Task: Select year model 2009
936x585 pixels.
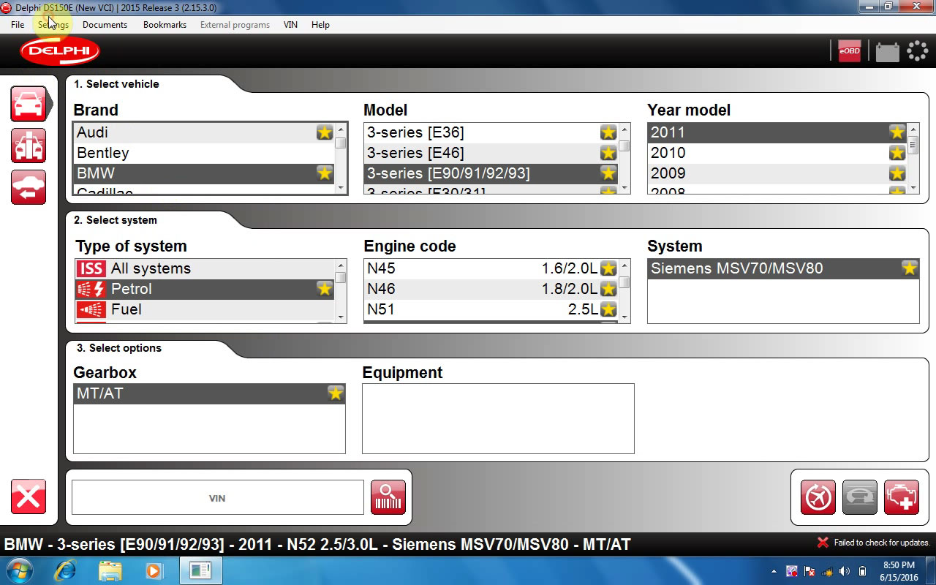Action: point(777,173)
